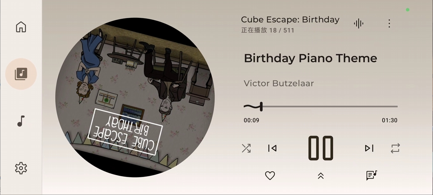
Task: Select the music library sidebar icon
Action: pos(21,74)
